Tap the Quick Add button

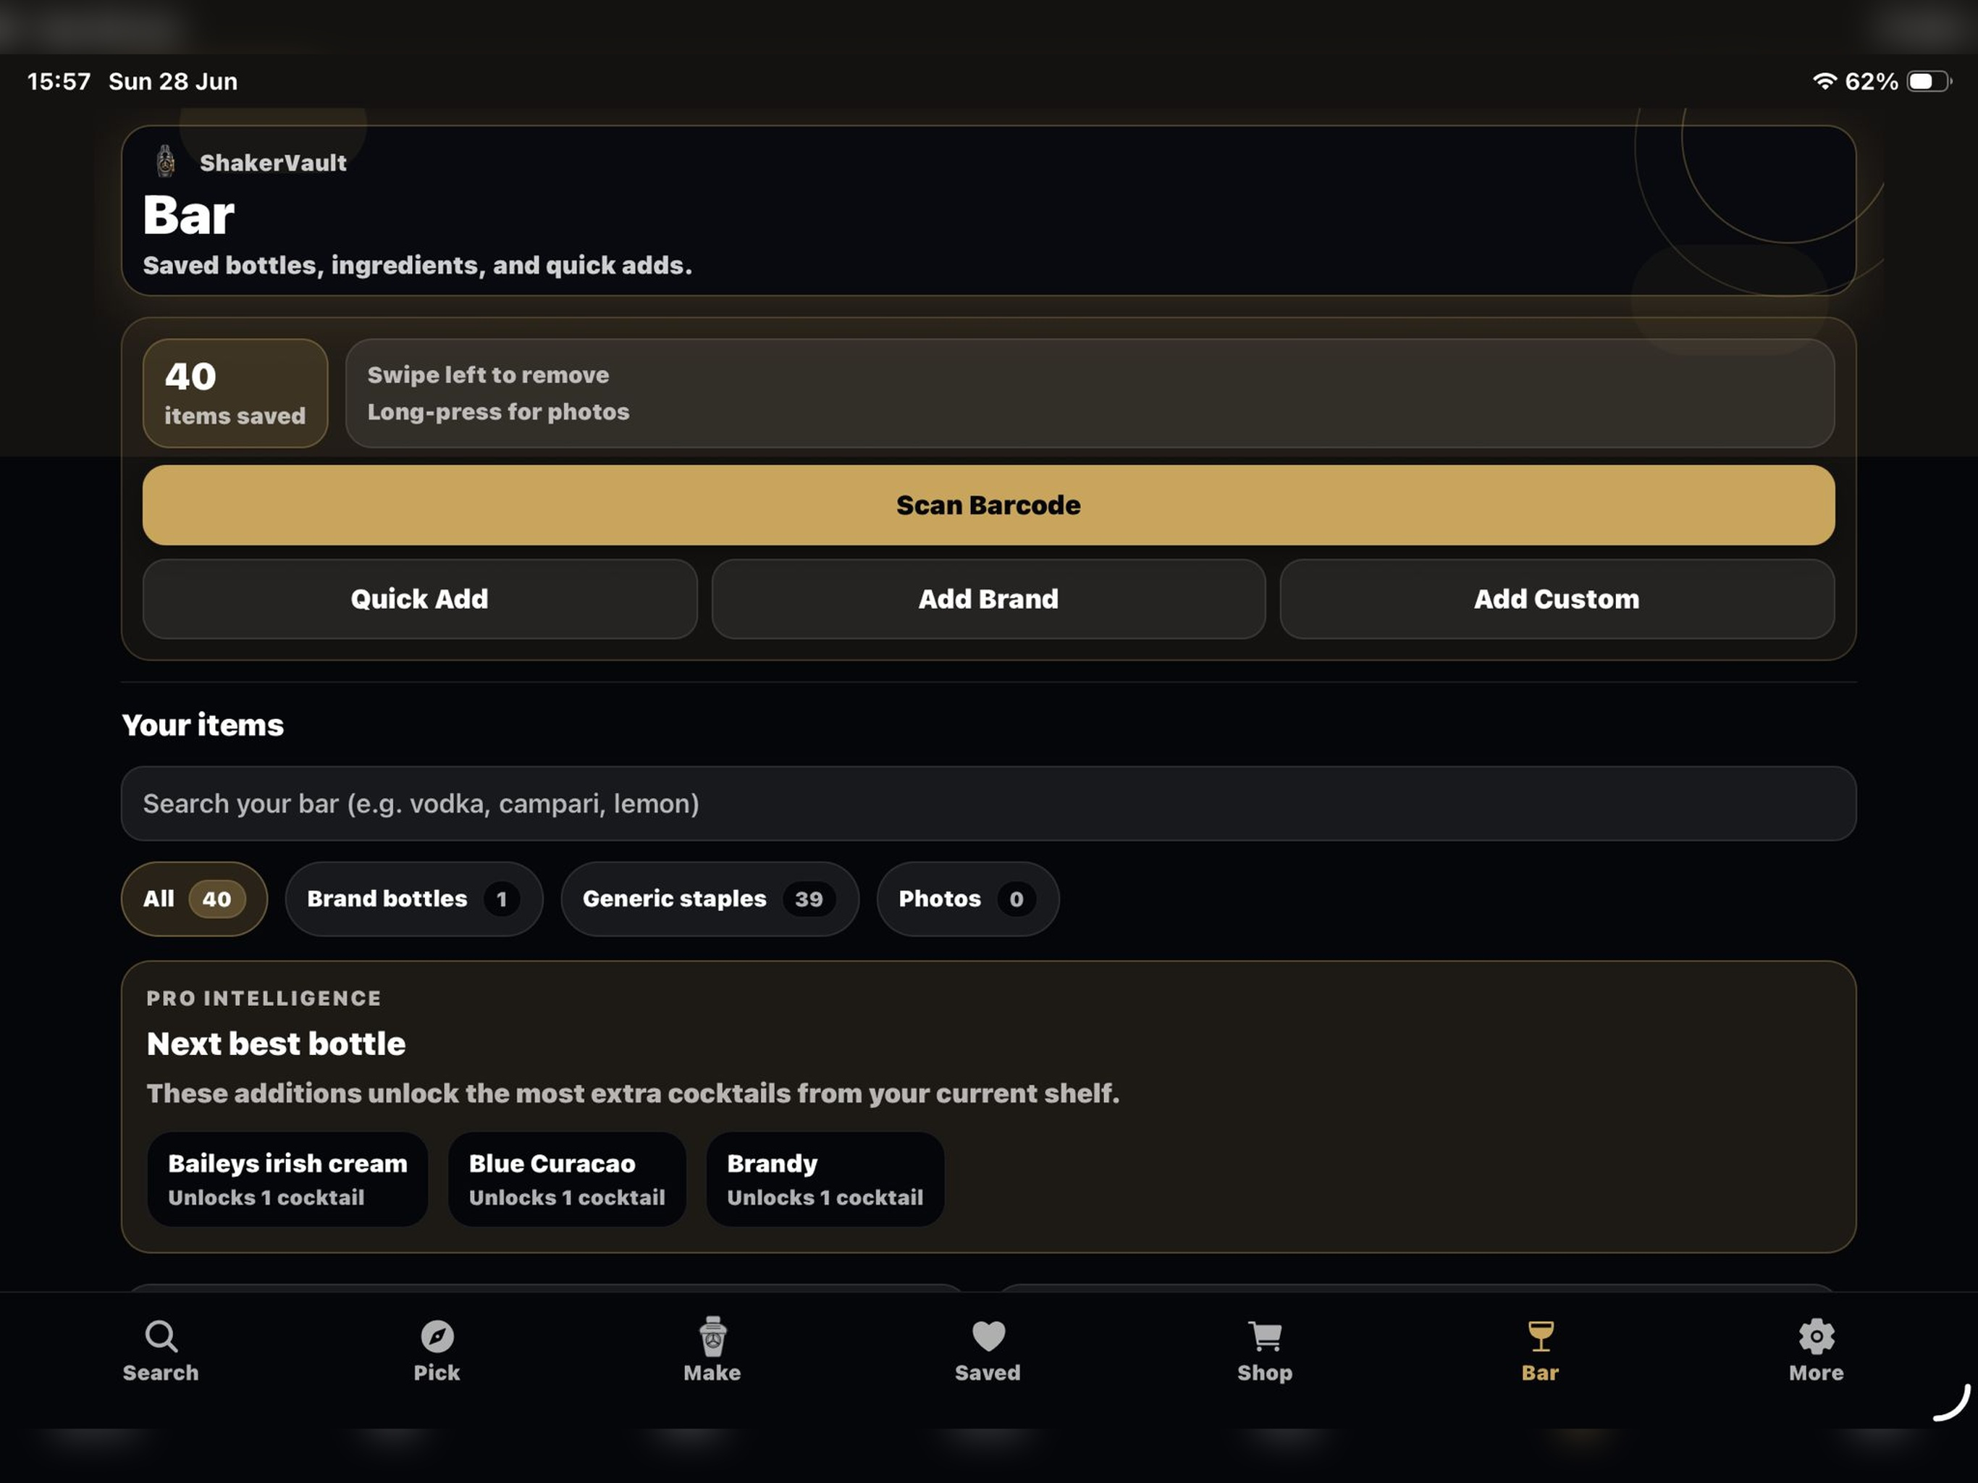[419, 600]
